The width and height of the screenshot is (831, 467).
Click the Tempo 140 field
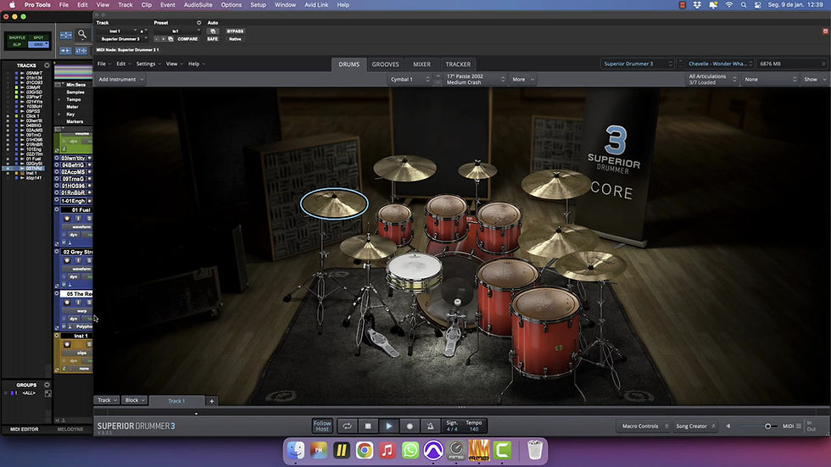(474, 425)
